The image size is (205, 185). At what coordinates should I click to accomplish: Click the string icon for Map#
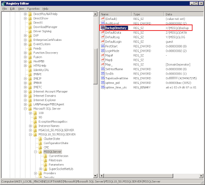103,55
